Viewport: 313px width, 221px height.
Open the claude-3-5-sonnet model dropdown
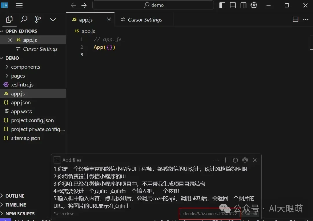click(x=209, y=214)
